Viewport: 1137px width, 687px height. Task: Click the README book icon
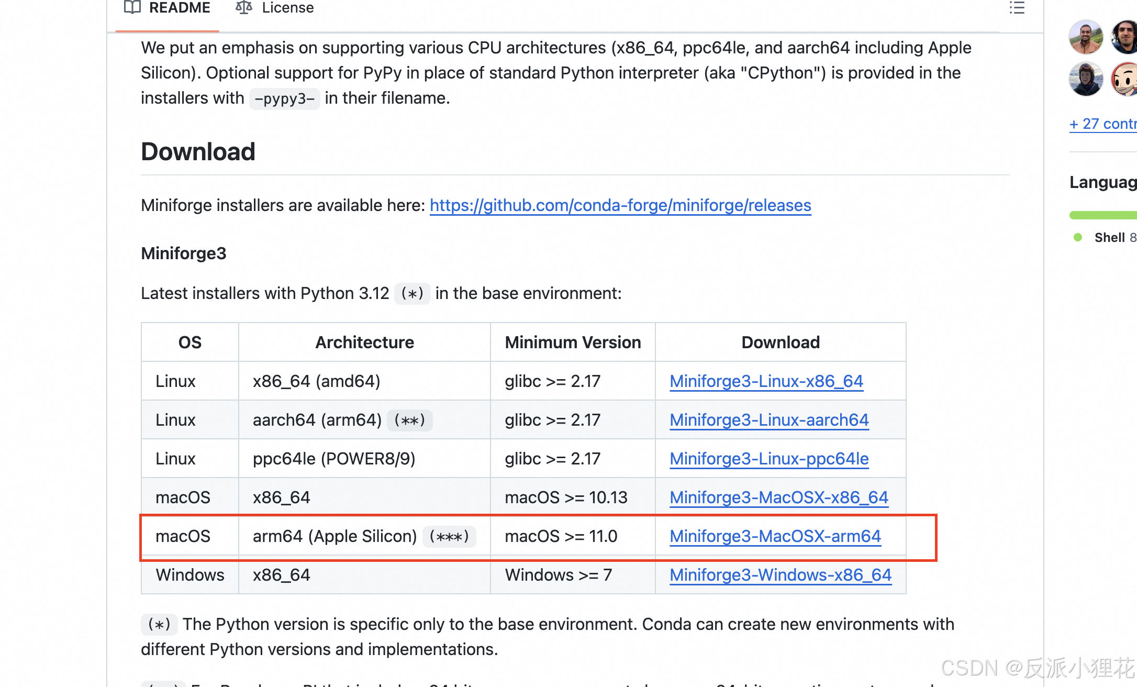click(x=132, y=7)
